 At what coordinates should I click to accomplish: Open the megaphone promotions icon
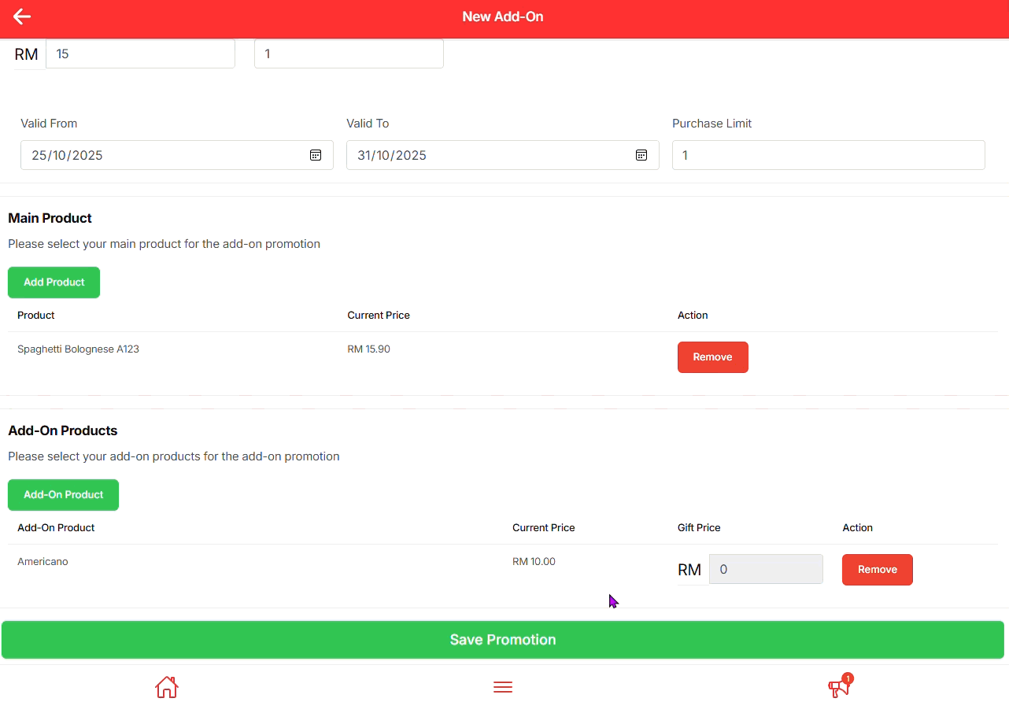(839, 687)
